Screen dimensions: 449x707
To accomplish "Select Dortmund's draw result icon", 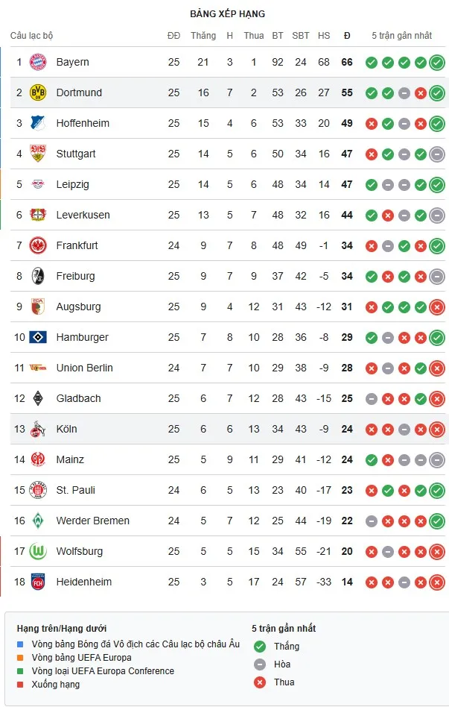I will (x=405, y=93).
